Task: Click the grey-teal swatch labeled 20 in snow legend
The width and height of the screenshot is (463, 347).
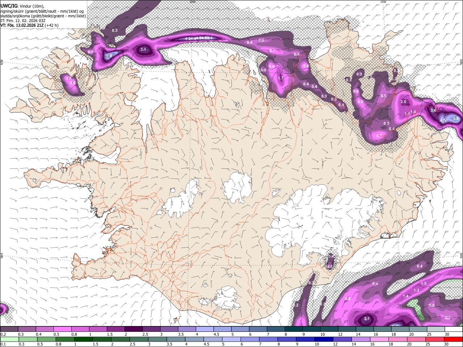Action: coord(418,329)
